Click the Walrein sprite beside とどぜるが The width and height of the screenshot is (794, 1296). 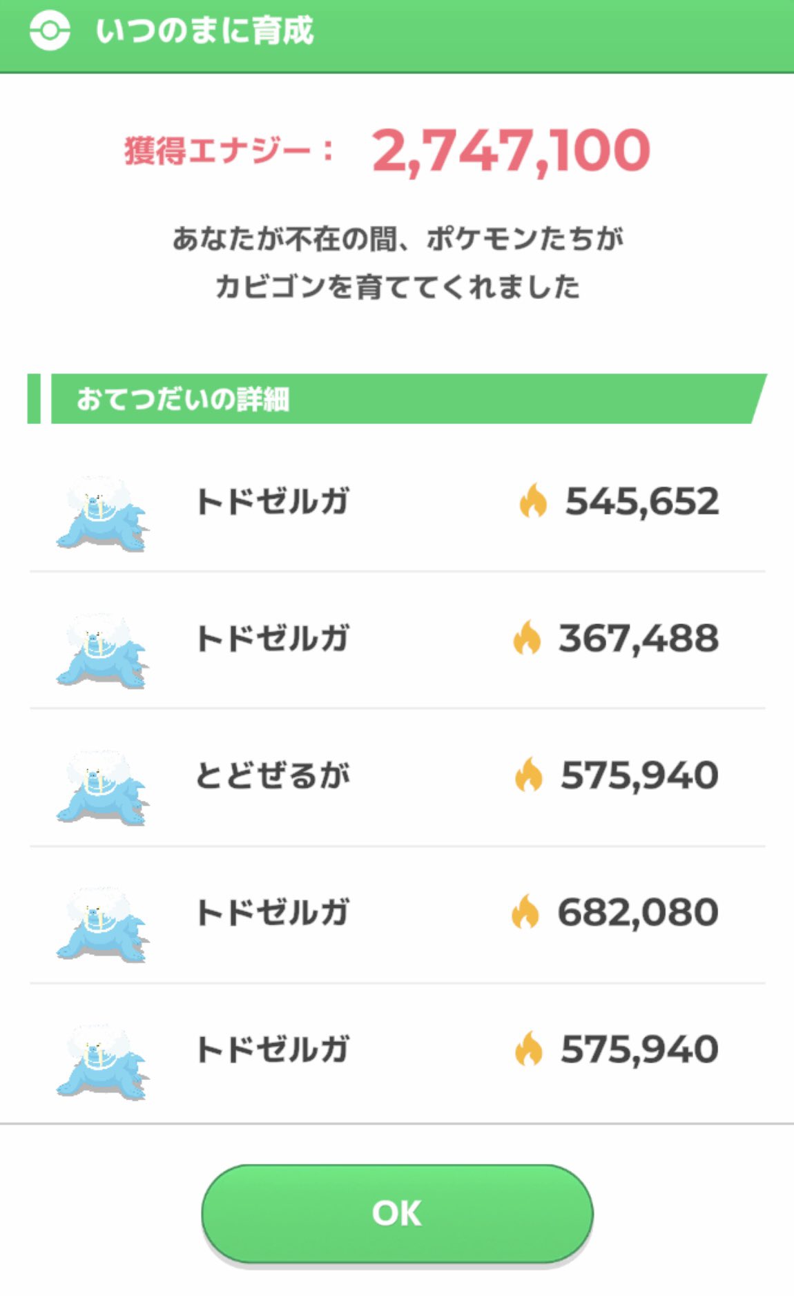103,788
